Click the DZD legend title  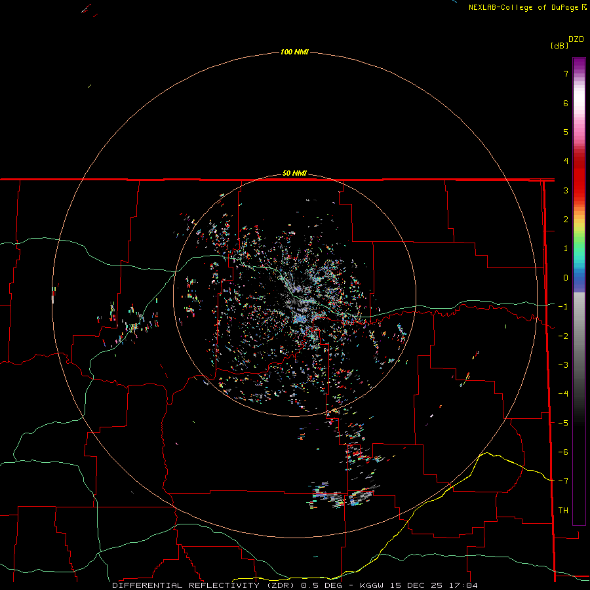click(x=576, y=39)
